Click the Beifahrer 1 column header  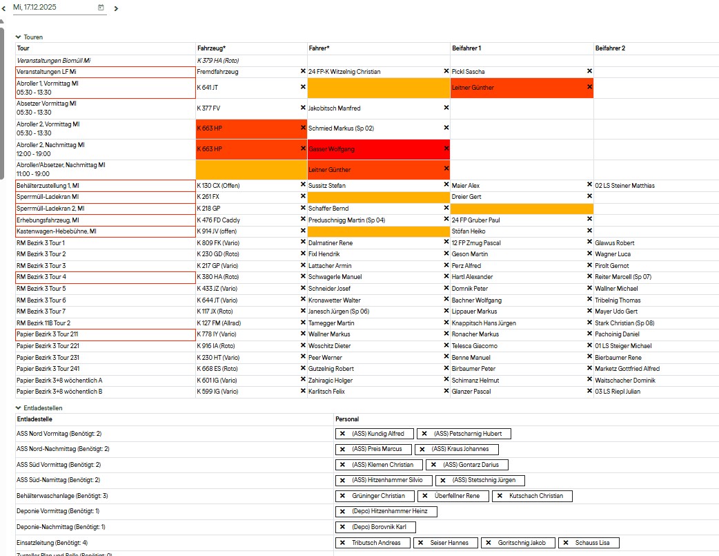click(466, 48)
